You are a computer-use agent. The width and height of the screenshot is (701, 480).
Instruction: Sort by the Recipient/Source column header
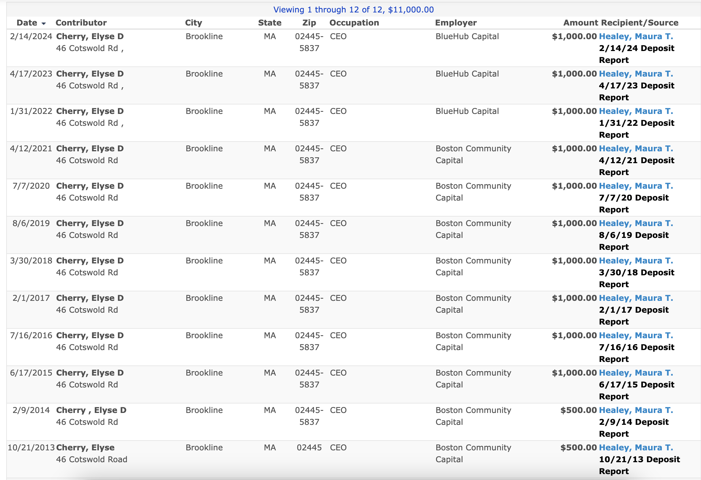pos(640,23)
